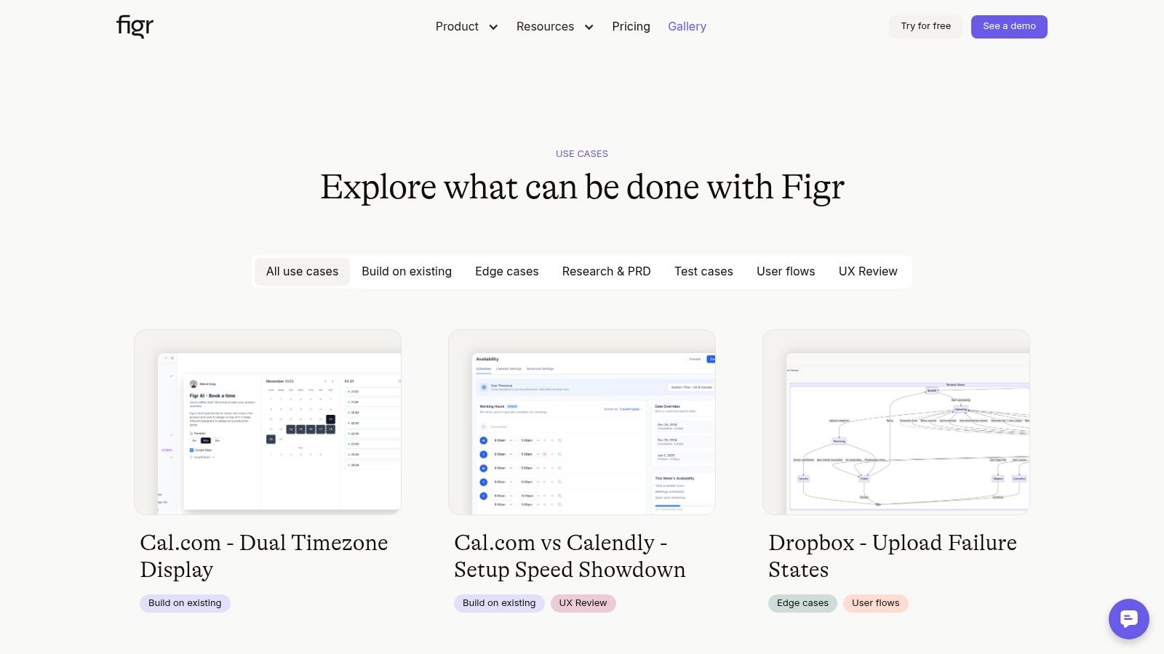This screenshot has height=654, width=1164.
Task: Switch to the Test cases tab
Action: point(703,272)
